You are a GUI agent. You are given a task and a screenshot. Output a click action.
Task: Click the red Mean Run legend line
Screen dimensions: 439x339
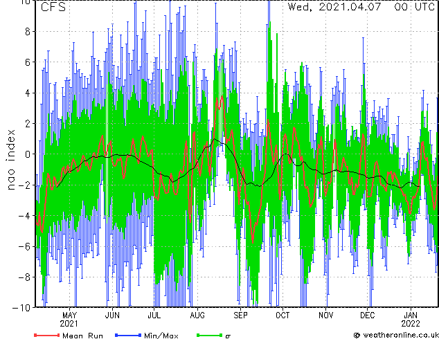pyautogui.click(x=47, y=335)
